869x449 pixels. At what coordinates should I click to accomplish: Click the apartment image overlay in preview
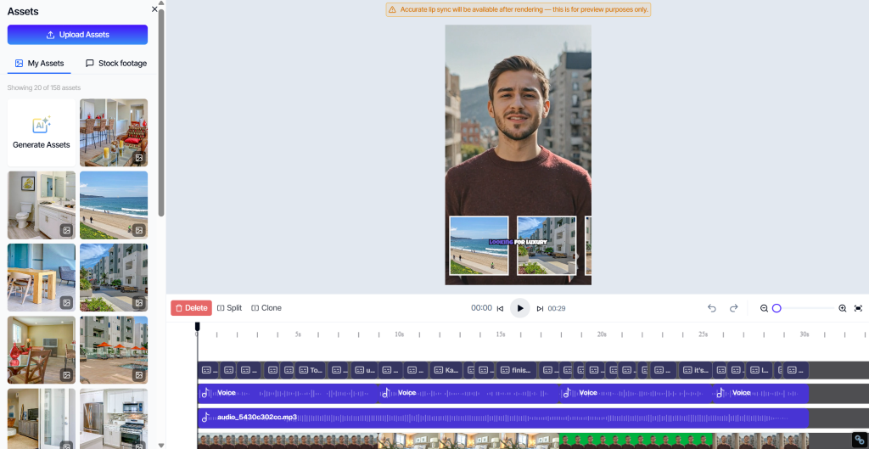547,245
